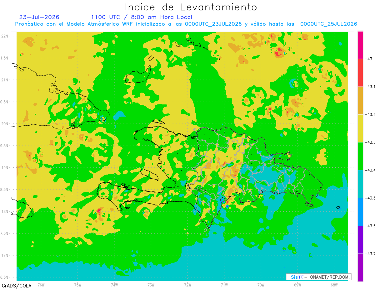Click the "6.5N" latitude label
Screen dimensions: 375x289
click(5, 277)
